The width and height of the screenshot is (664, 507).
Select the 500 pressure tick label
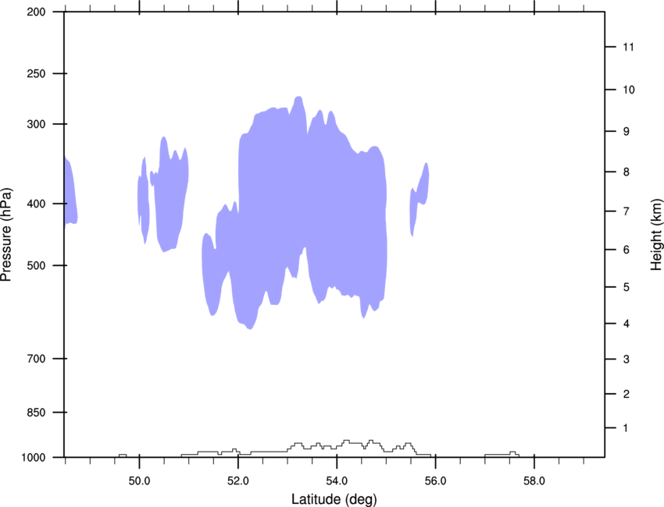36,265
